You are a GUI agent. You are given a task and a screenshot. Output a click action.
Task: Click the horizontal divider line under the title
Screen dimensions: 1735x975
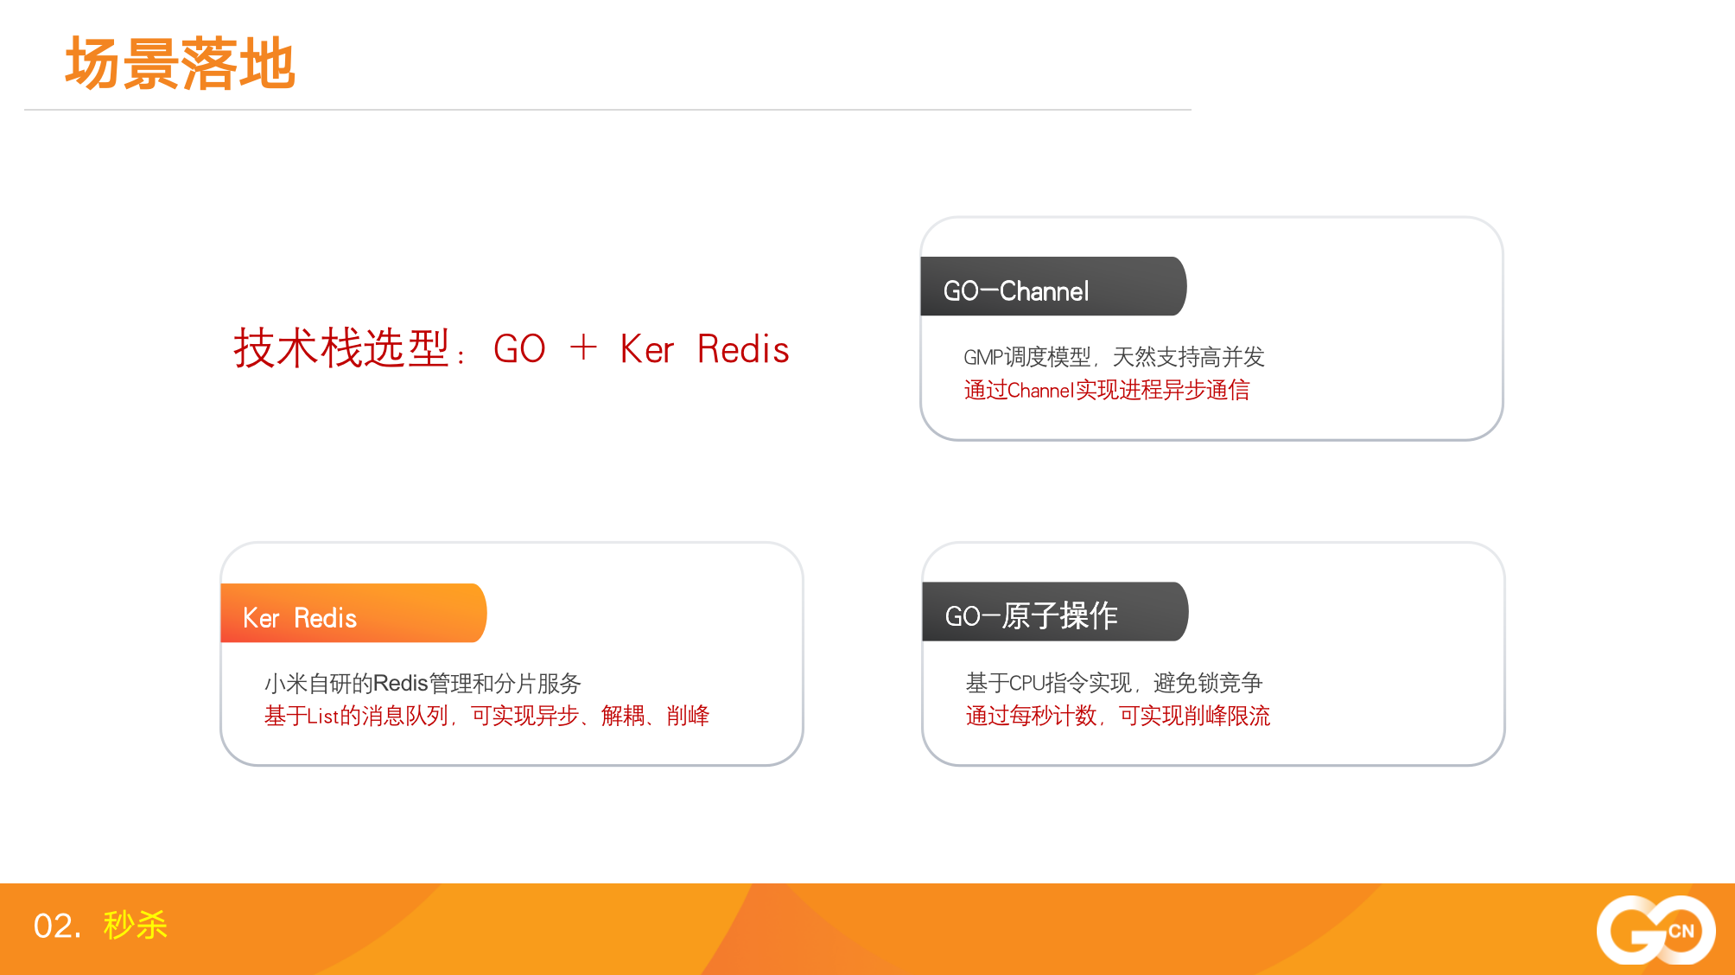[x=607, y=110]
